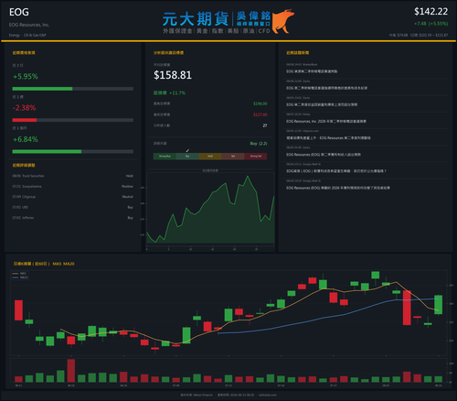This screenshot has width=457, height=401.
Task: Click the Buy (2.2) consensus rating
Action: point(259,144)
